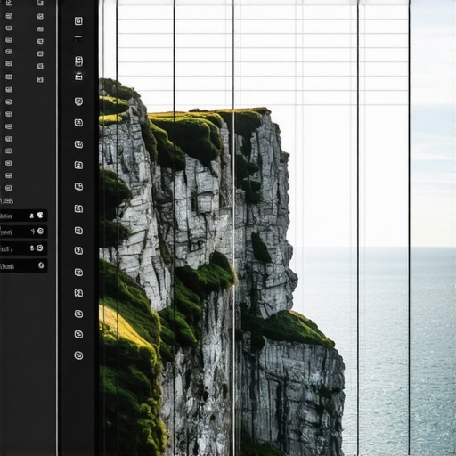Click the bowtie-shaped icon in the toolbar strip
This screenshot has height=456, width=456.
pos(78,293)
